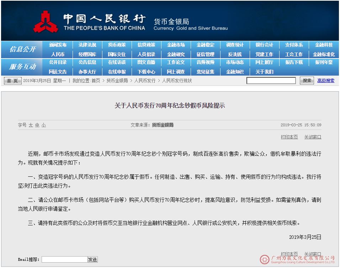Click the 搜索 search button
The width and height of the screenshot is (340, 269).
(x=307, y=81)
